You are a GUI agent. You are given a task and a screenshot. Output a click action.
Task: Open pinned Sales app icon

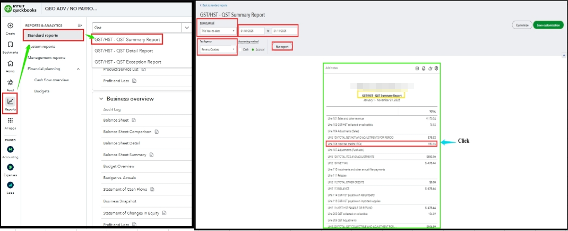click(10, 185)
